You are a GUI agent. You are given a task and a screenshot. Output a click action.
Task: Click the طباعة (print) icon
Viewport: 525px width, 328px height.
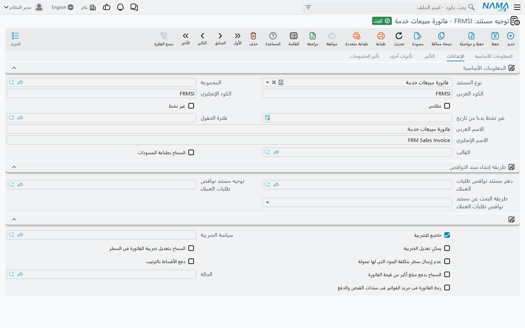click(381, 36)
